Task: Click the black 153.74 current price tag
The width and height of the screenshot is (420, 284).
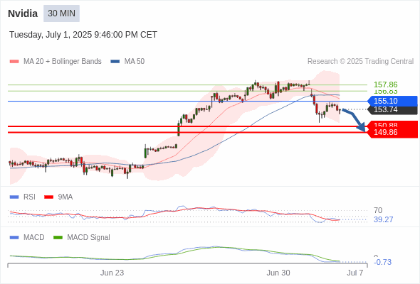Action: [392, 110]
